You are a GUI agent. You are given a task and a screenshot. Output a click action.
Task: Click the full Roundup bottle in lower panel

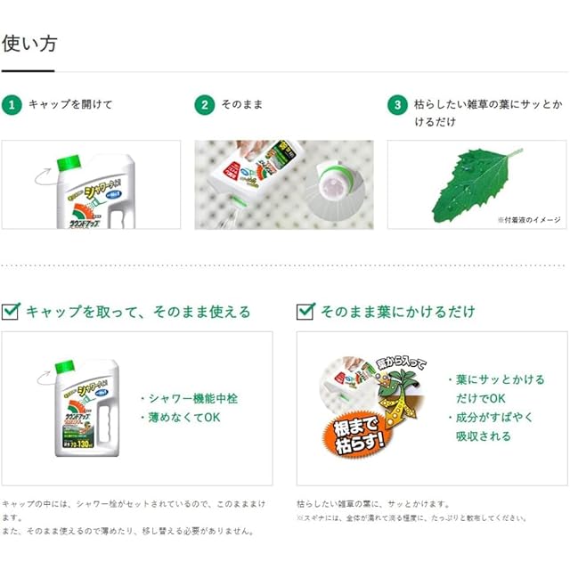(86, 408)
